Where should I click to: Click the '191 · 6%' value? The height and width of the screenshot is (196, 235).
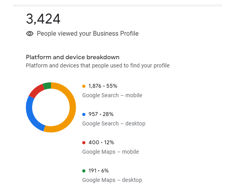tap(99, 171)
